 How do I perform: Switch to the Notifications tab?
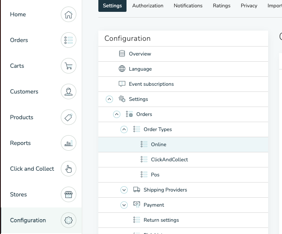188,6
